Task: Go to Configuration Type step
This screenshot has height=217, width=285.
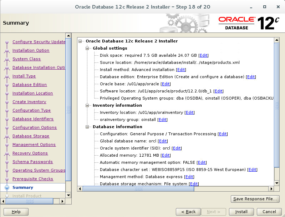Action: pos(32,110)
